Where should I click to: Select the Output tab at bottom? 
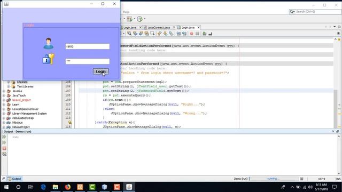(x=14, y=179)
